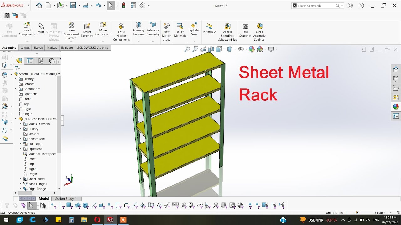Start video recording from screen capture toolbar

click(15, 15)
